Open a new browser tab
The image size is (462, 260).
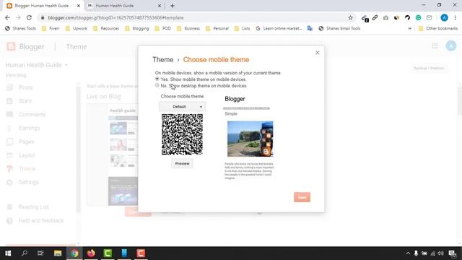click(173, 6)
